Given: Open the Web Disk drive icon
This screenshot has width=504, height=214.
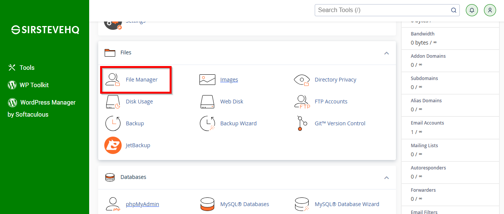Looking at the screenshot, I should [207, 102].
